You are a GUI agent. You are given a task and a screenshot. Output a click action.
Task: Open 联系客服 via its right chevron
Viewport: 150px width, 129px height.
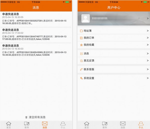click(x=148, y=69)
